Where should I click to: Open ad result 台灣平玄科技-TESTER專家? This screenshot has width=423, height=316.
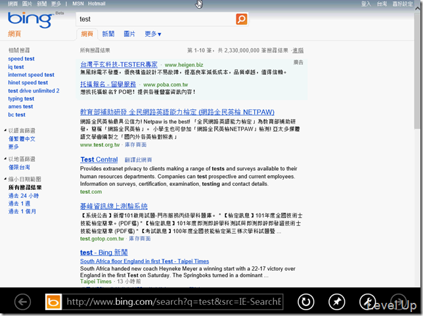(119, 64)
